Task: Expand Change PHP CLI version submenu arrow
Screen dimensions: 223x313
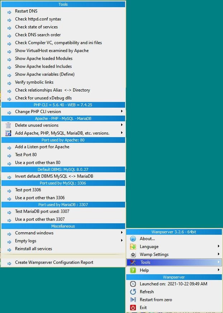Action: [122, 111]
